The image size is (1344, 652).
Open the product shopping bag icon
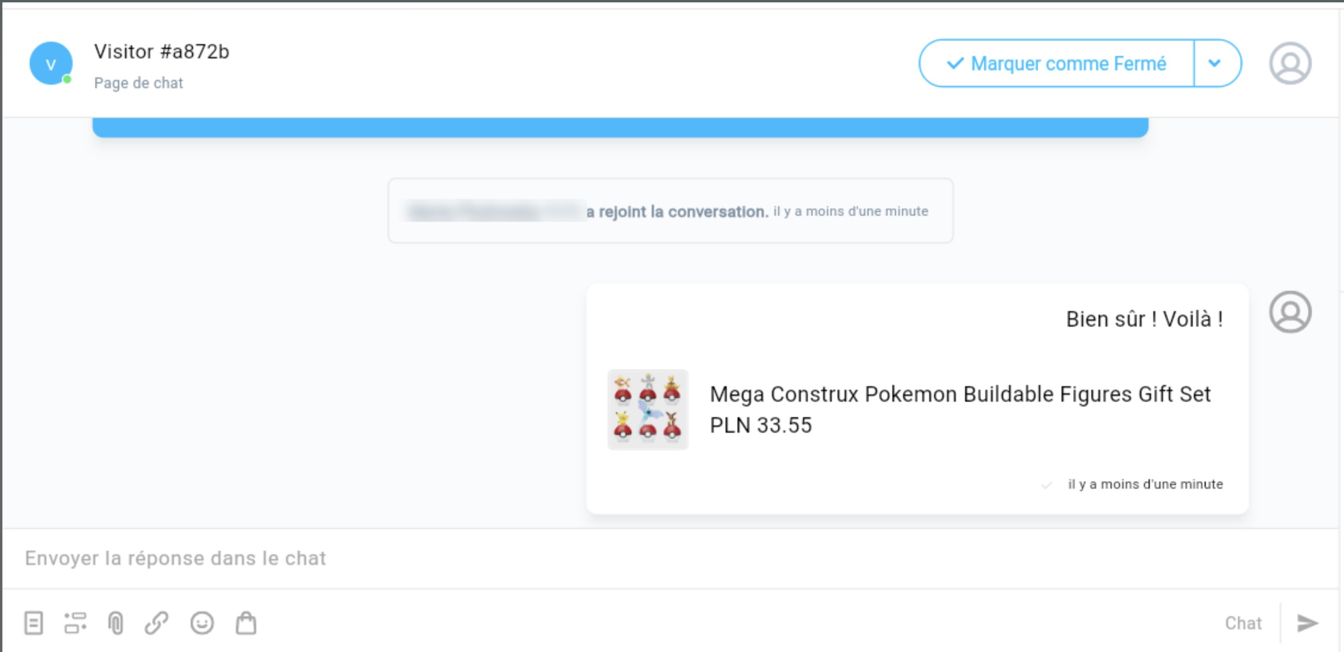[246, 623]
